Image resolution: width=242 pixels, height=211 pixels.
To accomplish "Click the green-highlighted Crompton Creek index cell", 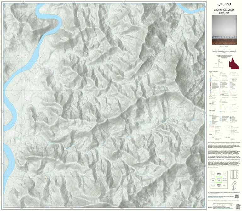I will pyautogui.click(x=219, y=180).
